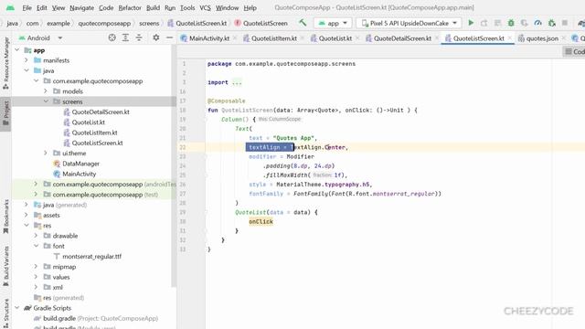Close the MainActivity.kt tab

coord(235,38)
